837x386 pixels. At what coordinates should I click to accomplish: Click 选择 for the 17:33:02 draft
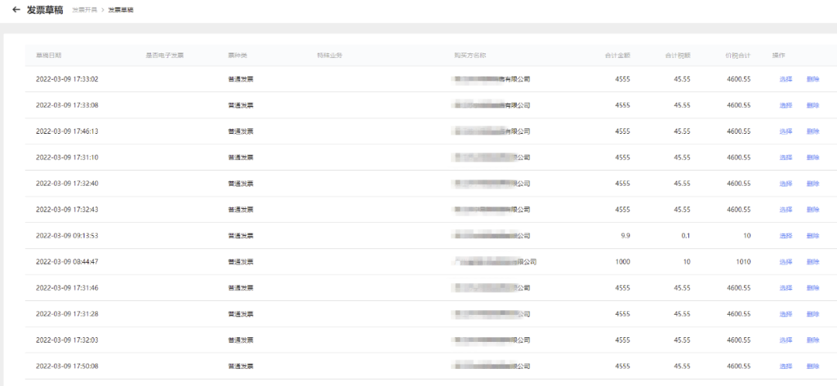coord(786,80)
